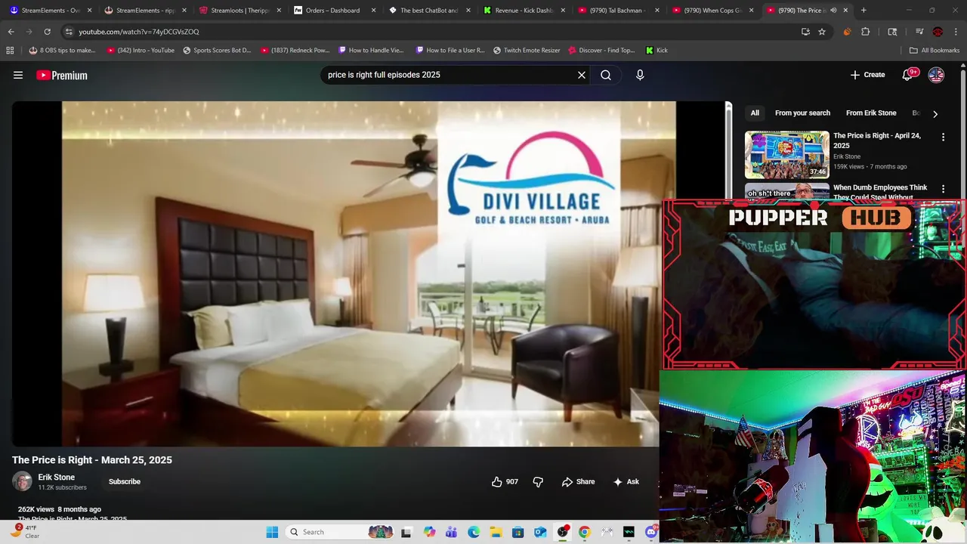The width and height of the screenshot is (967, 544).
Task: Go to YouTube Premium home logo
Action: tap(62, 75)
